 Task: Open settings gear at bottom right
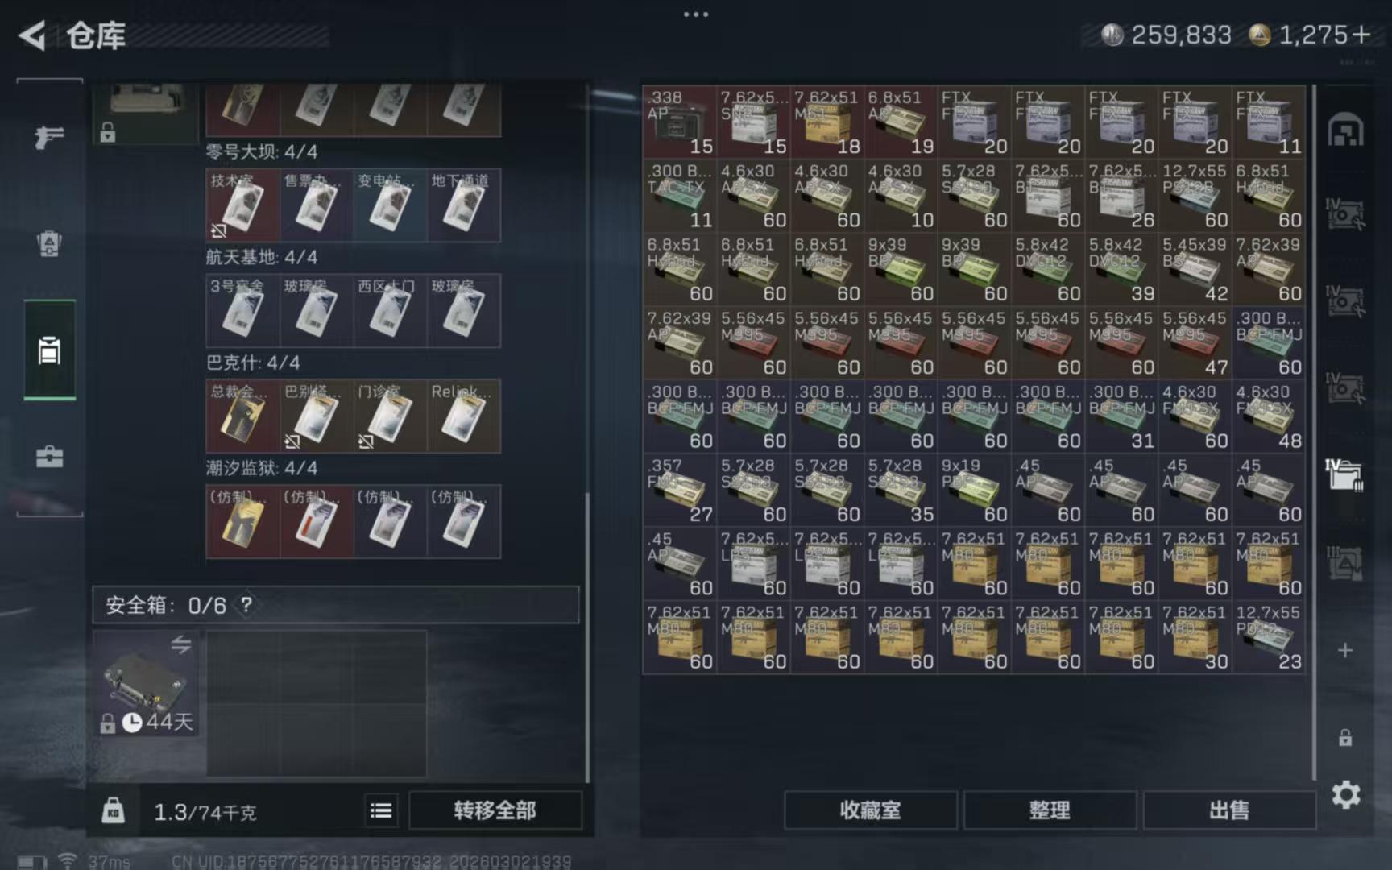pos(1345,795)
